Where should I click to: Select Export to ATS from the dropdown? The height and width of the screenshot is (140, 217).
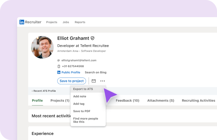point(88,89)
